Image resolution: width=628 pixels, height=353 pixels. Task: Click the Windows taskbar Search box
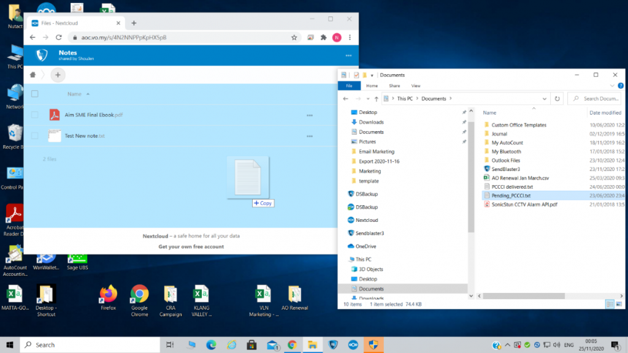[90, 345]
